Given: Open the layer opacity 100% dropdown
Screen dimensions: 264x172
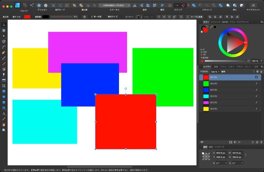Looking at the screenshot, I should [x=215, y=71].
